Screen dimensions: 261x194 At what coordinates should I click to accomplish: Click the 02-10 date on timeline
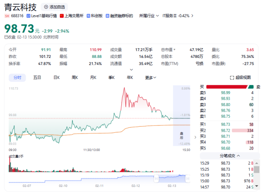[63, 186]
